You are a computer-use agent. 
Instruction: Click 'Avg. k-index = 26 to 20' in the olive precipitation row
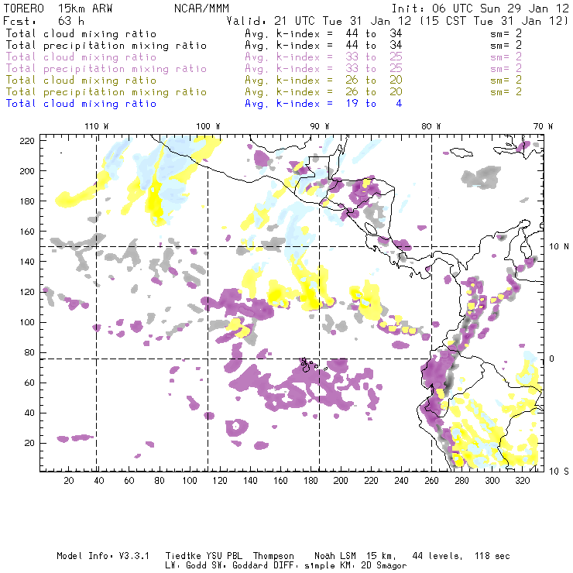pos(324,91)
